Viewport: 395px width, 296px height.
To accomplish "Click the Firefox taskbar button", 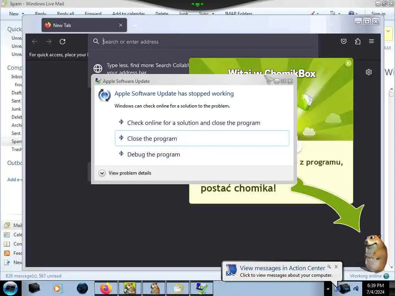I will coord(106,288).
